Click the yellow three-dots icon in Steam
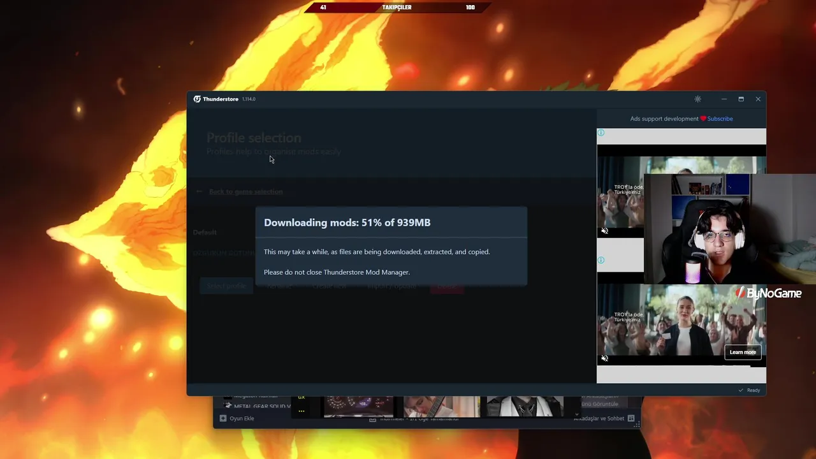Viewport: 816px width, 459px height. [x=302, y=411]
